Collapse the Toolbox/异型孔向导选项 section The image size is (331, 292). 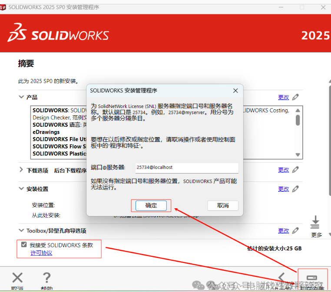click(x=21, y=230)
